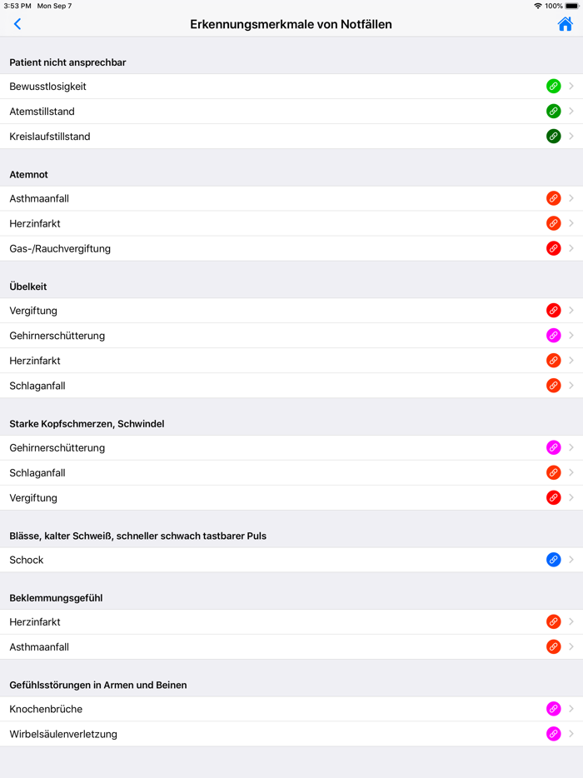Open the chevron for Schlaganfall under Übelkeit
The width and height of the screenshot is (583, 778).
[x=571, y=386]
